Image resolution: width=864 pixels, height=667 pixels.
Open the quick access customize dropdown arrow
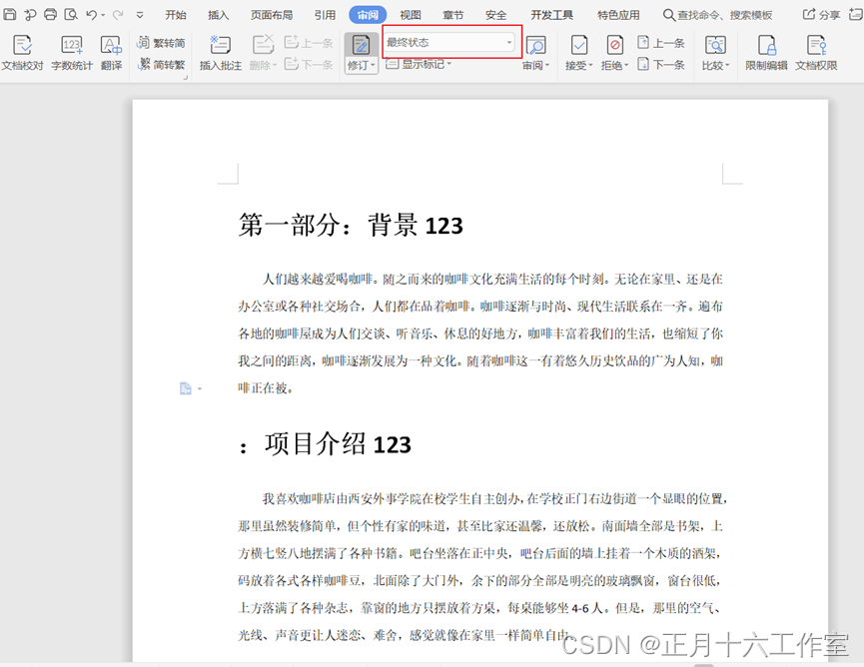coord(140,15)
